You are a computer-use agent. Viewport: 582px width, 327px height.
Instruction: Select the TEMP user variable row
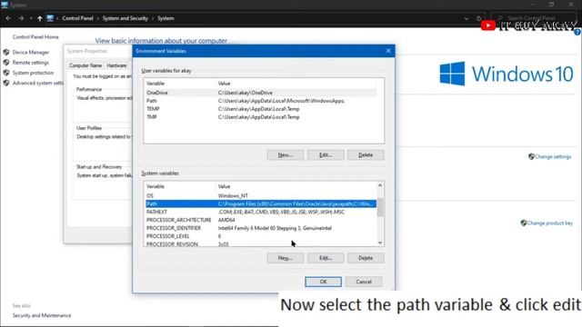(x=261, y=109)
